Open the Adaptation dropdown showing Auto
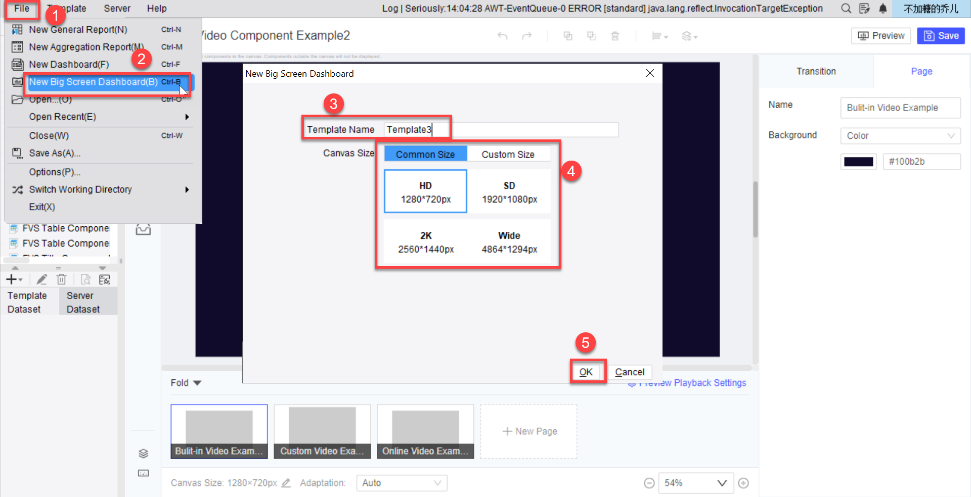This screenshot has width=971, height=497. point(402,483)
